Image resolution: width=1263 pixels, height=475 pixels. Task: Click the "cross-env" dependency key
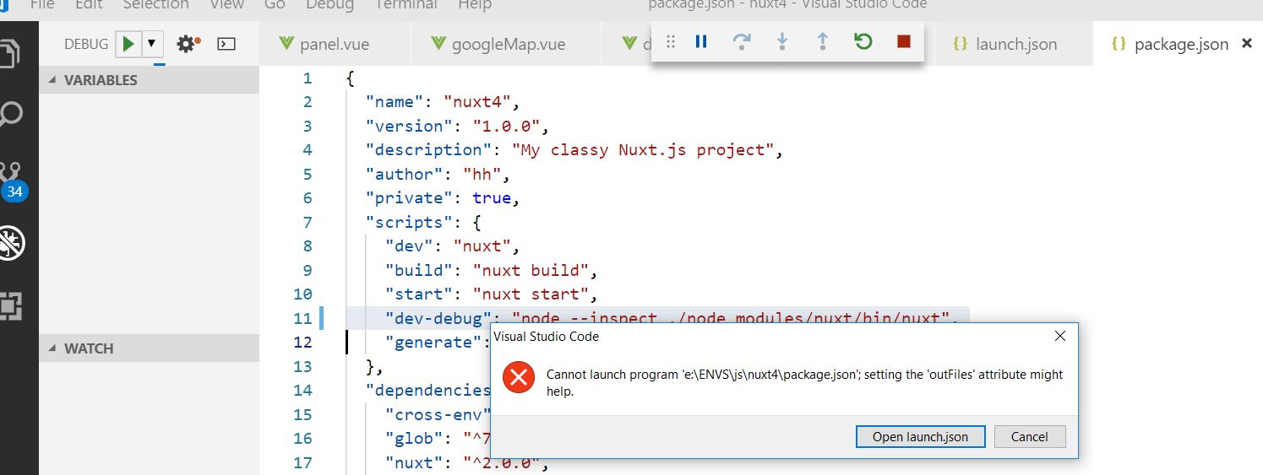point(438,414)
